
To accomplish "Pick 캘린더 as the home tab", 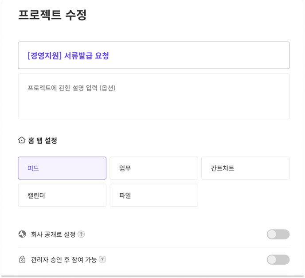I will click(x=62, y=195).
